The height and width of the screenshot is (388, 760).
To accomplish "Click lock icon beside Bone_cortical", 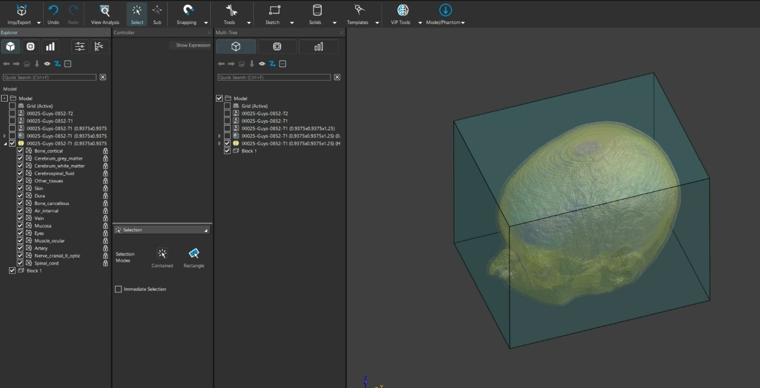I will coord(105,151).
